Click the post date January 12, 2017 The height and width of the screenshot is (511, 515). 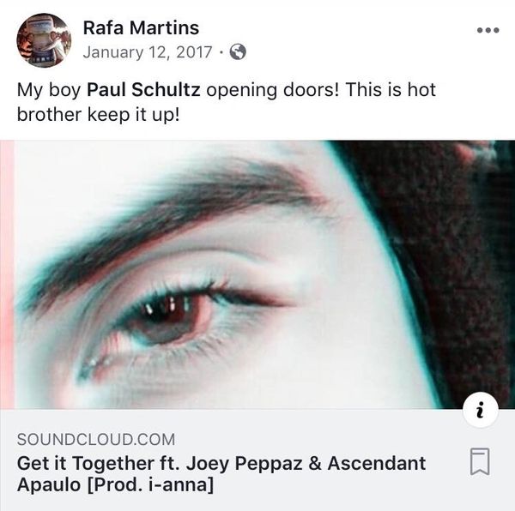click(148, 52)
